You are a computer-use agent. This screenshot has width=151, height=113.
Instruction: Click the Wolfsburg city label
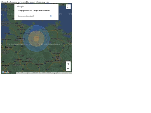pyautogui.click(x=30, y=59)
